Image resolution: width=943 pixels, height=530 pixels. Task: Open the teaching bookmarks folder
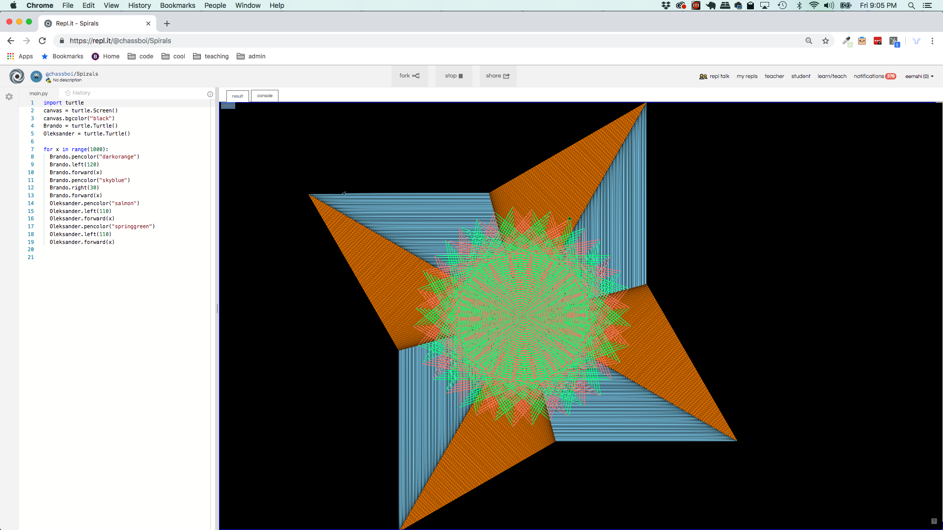tap(211, 56)
